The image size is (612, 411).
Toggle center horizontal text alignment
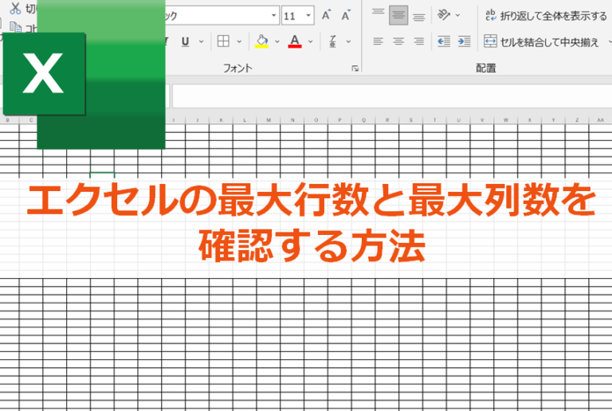coord(398,41)
